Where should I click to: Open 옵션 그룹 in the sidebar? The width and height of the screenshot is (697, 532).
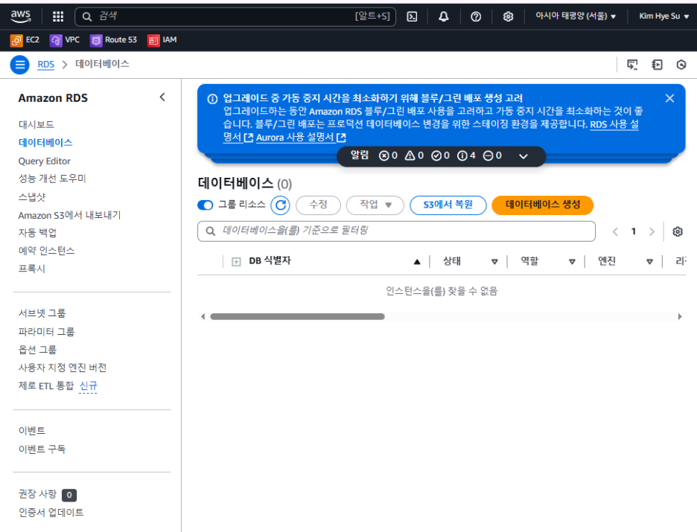coord(37,350)
